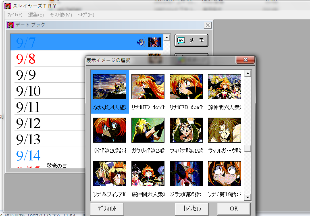310x216 pixels.
Task: Click the 敬老の日 holiday label
Action: [56, 166]
